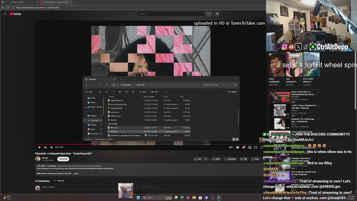This screenshot has width=357, height=201.
Task: Open the Sort dropdown in File Explorer
Action: 143,92
